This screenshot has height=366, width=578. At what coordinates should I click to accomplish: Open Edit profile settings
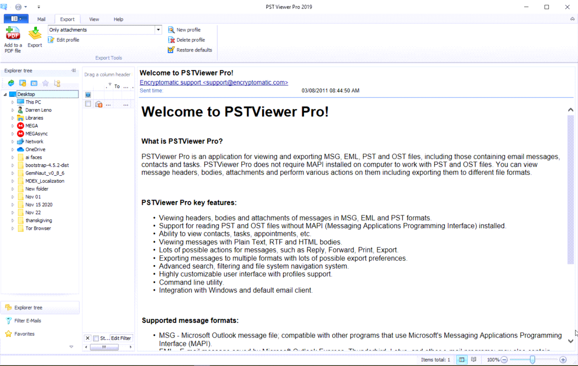(x=64, y=40)
